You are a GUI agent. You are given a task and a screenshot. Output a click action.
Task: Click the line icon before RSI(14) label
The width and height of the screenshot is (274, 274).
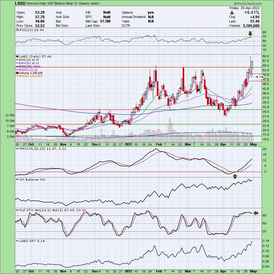[17, 30]
